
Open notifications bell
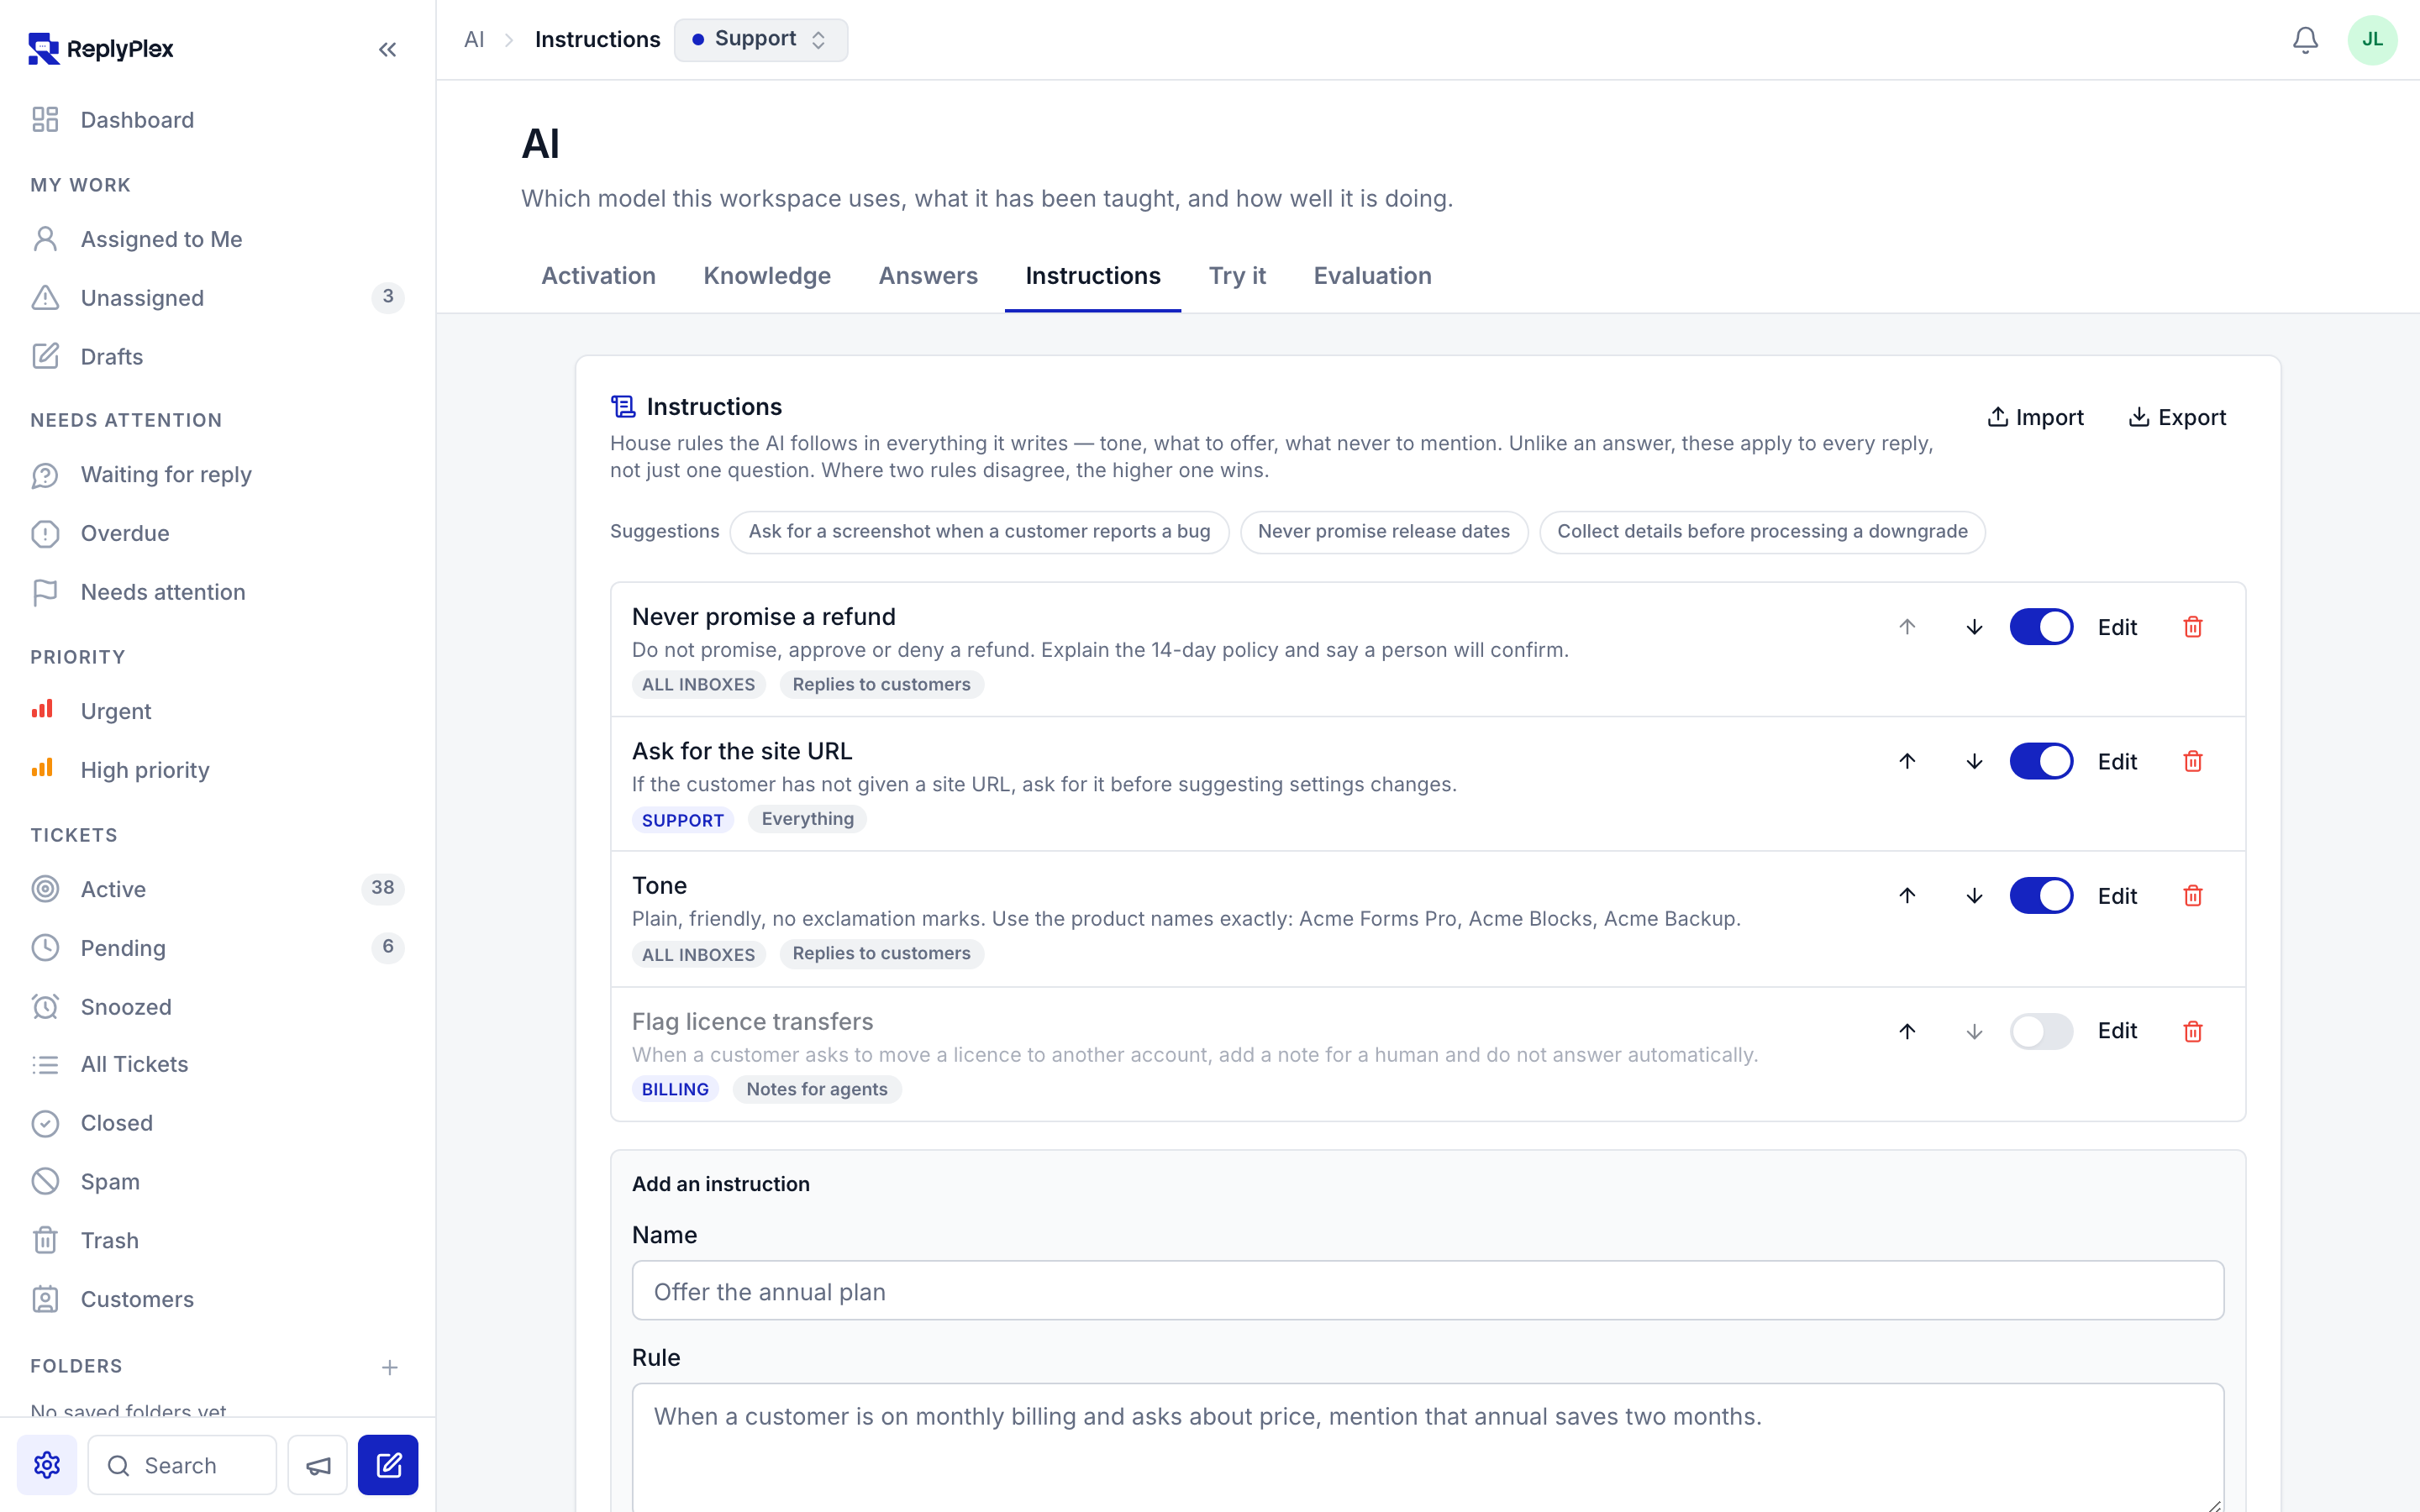point(2305,40)
